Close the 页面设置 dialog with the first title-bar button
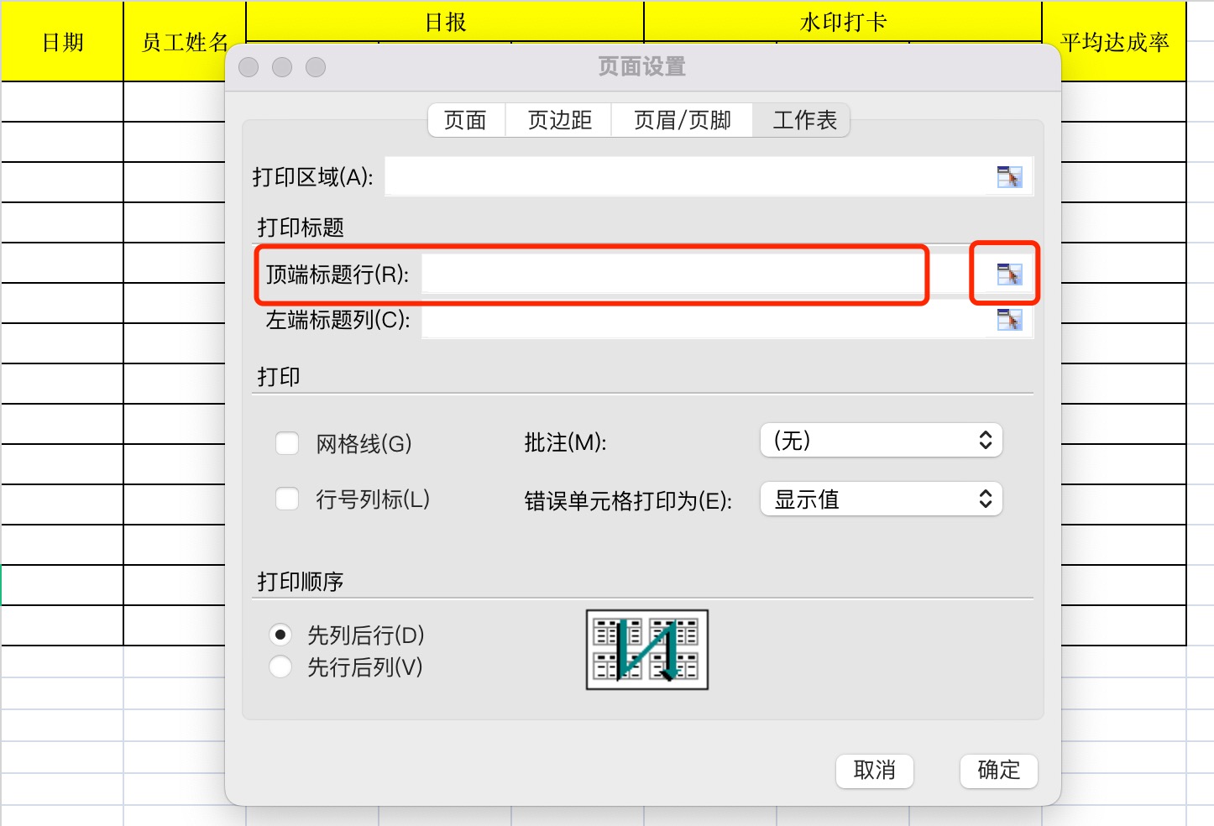The height and width of the screenshot is (826, 1214). 249,67
